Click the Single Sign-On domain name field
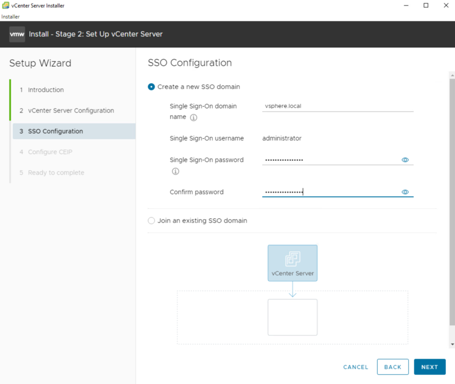455x384 pixels. click(337, 106)
